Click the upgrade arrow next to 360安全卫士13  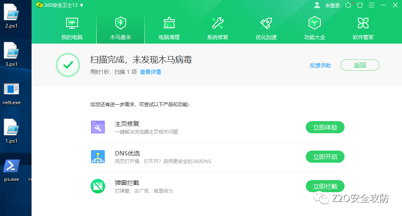click(82, 5)
